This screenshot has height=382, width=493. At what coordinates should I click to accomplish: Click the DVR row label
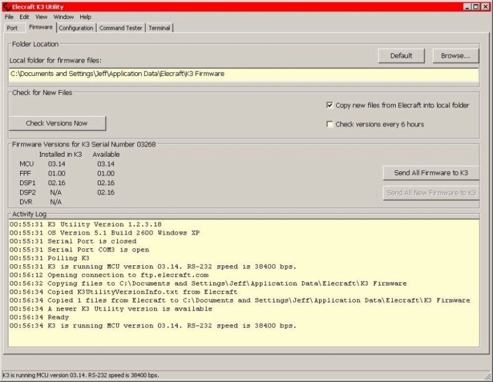tap(26, 201)
